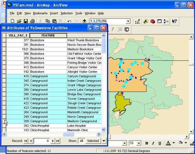The height and width of the screenshot is (154, 195).
Task: Toggle row selector for Canyon Campground
Action: click(4, 76)
